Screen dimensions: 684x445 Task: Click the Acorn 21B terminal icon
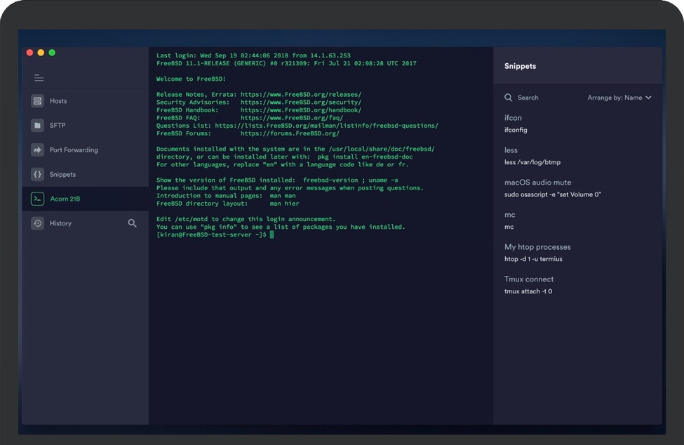click(37, 199)
